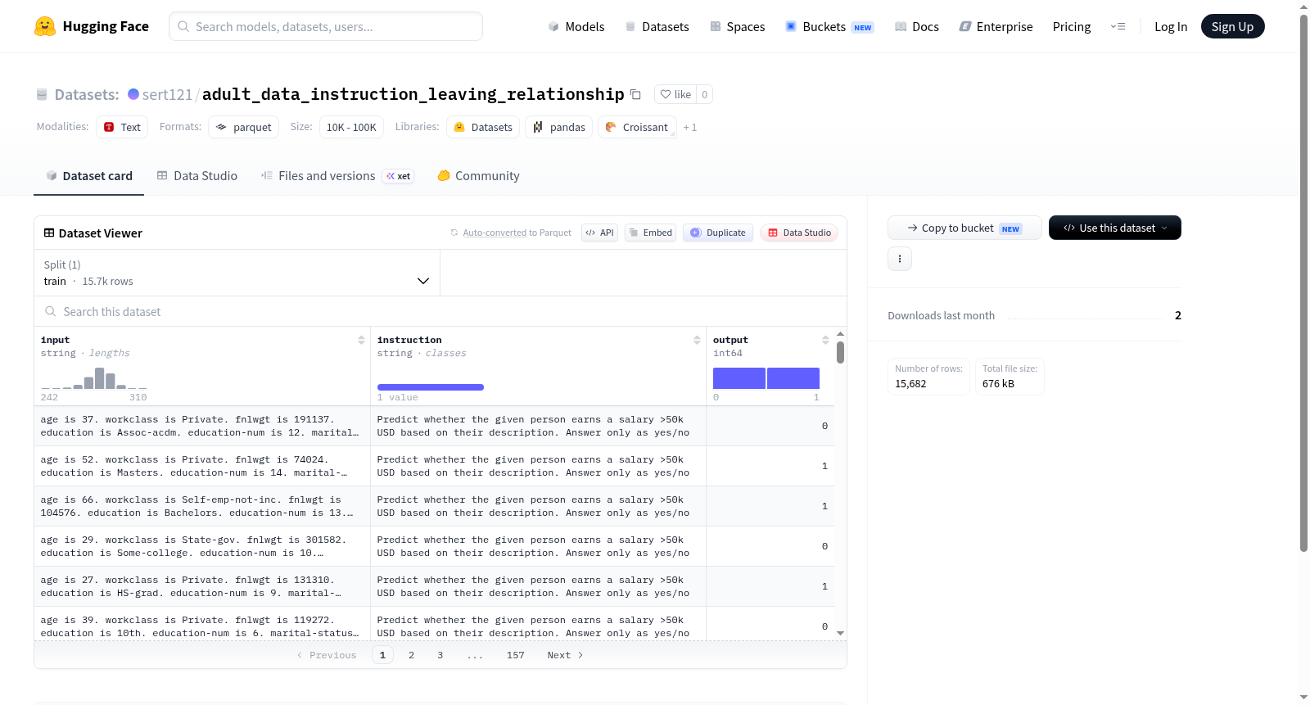Click the Hugging Face logo icon
The height and width of the screenshot is (705, 1310).
45,26
